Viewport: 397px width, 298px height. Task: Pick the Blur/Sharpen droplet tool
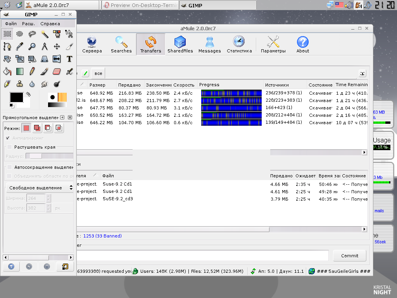tap(32, 84)
